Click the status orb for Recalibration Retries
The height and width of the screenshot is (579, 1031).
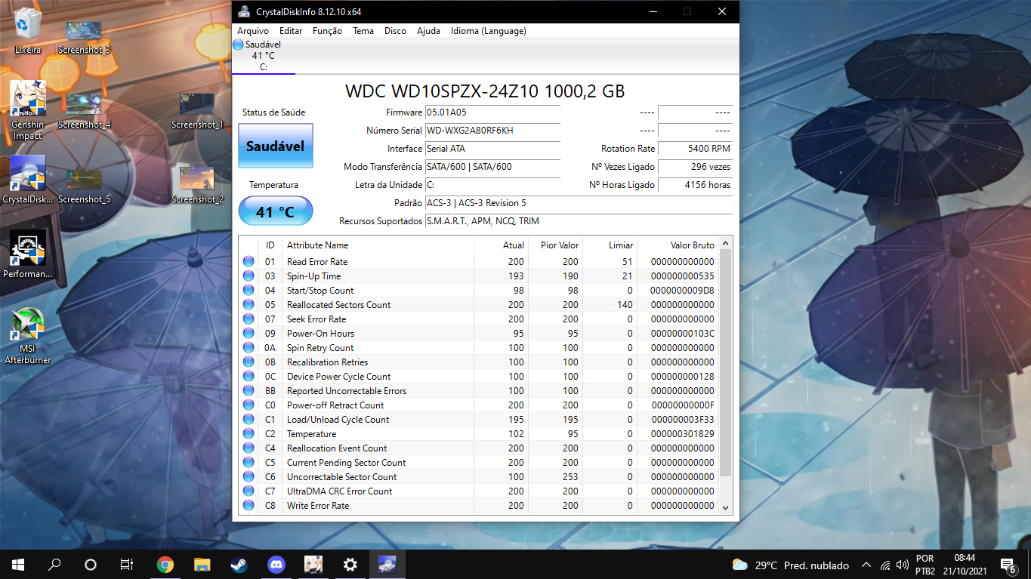[x=248, y=362]
